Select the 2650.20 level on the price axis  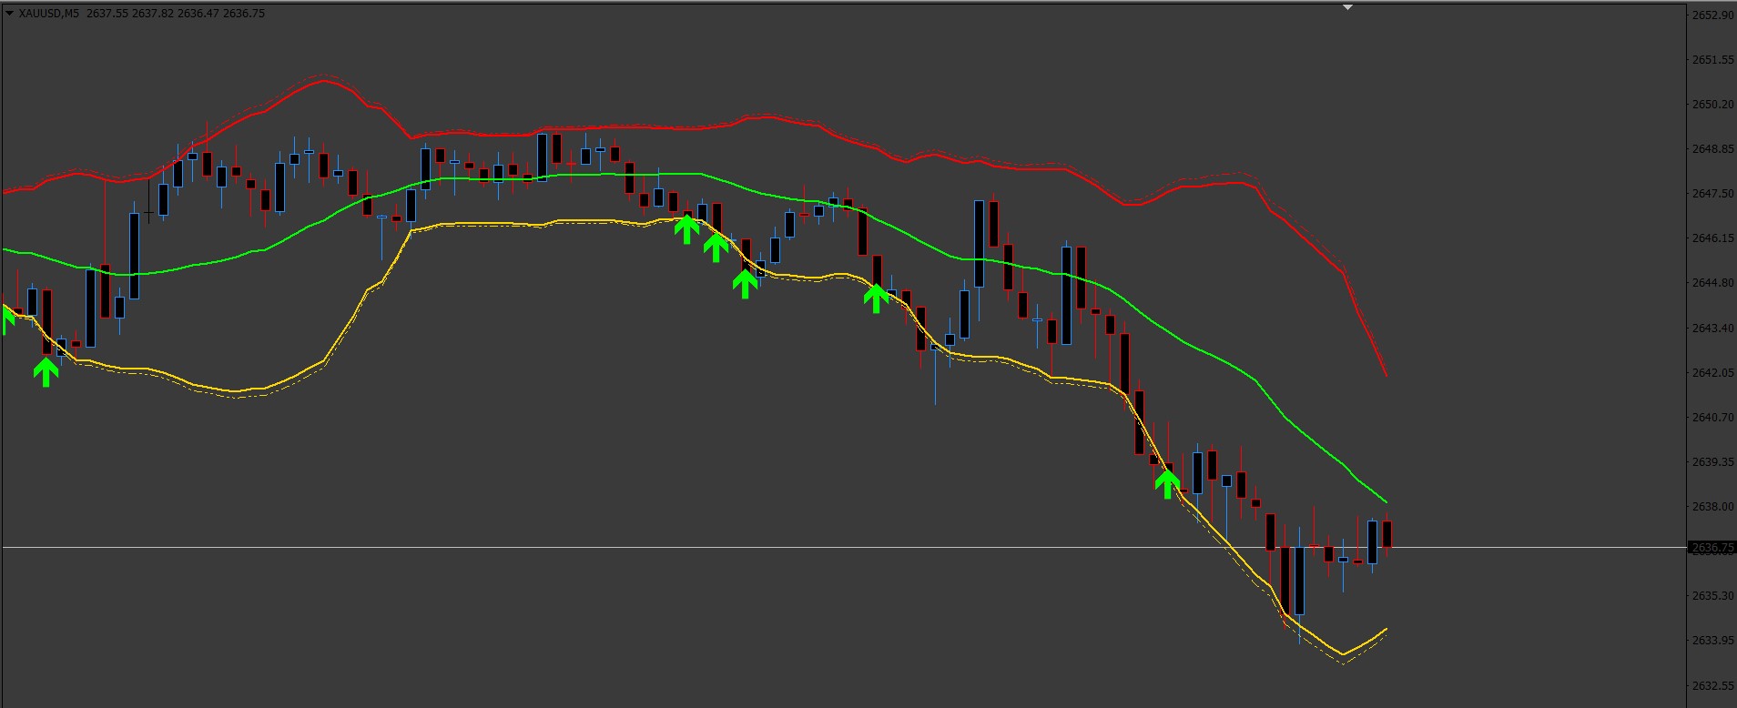pos(1712,105)
